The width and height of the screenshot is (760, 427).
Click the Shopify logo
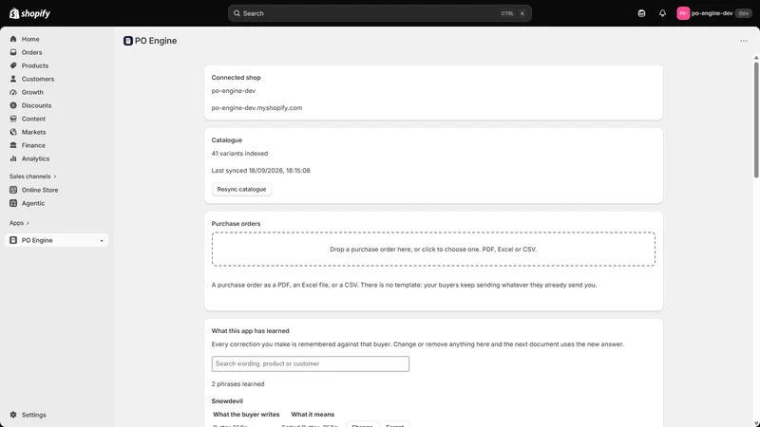[29, 13]
